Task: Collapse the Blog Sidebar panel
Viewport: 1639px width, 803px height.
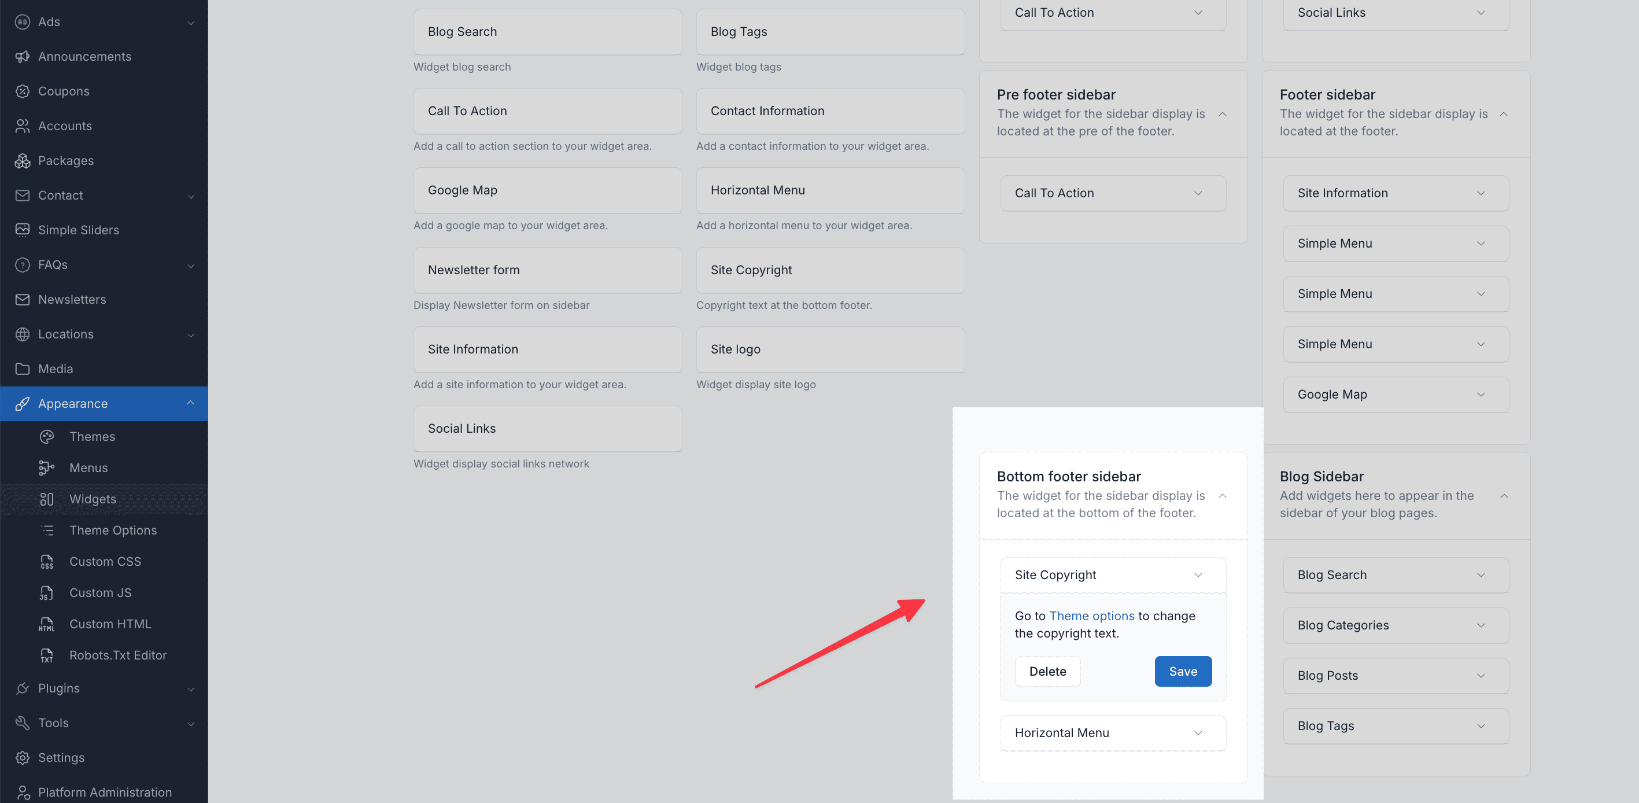Action: pos(1504,496)
